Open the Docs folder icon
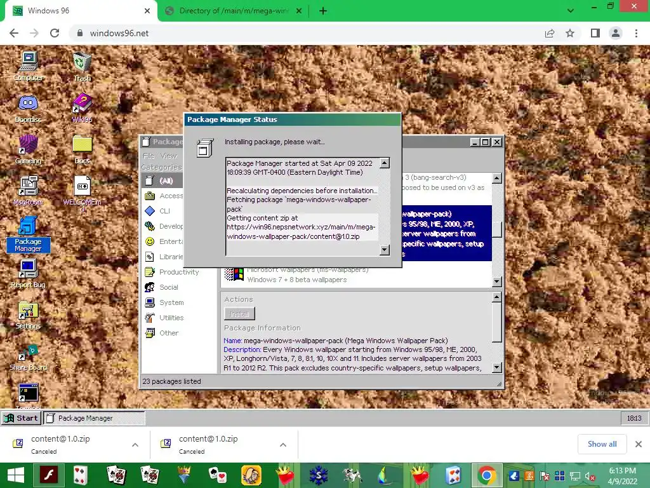The image size is (650, 488). pos(82,149)
